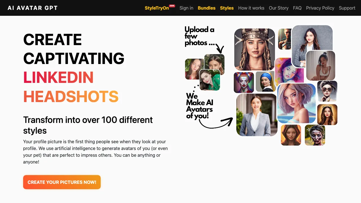Screen dimensions: 361x203
Task: Open the Privacy Policy
Action: pos(320,8)
